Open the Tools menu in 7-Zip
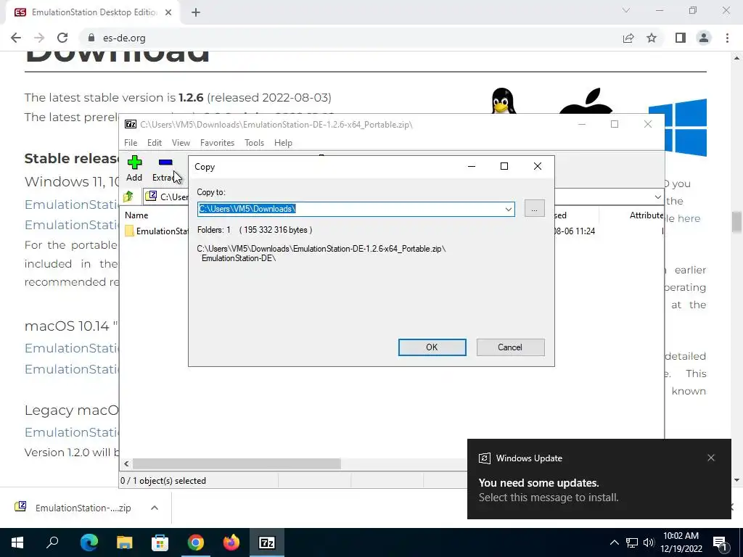The image size is (743, 557). 254,143
